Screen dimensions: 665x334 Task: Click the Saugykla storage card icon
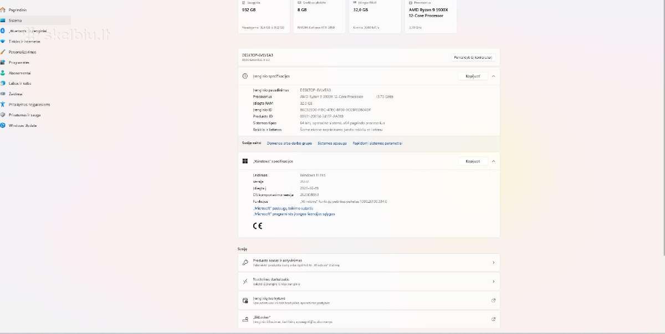(244, 3)
